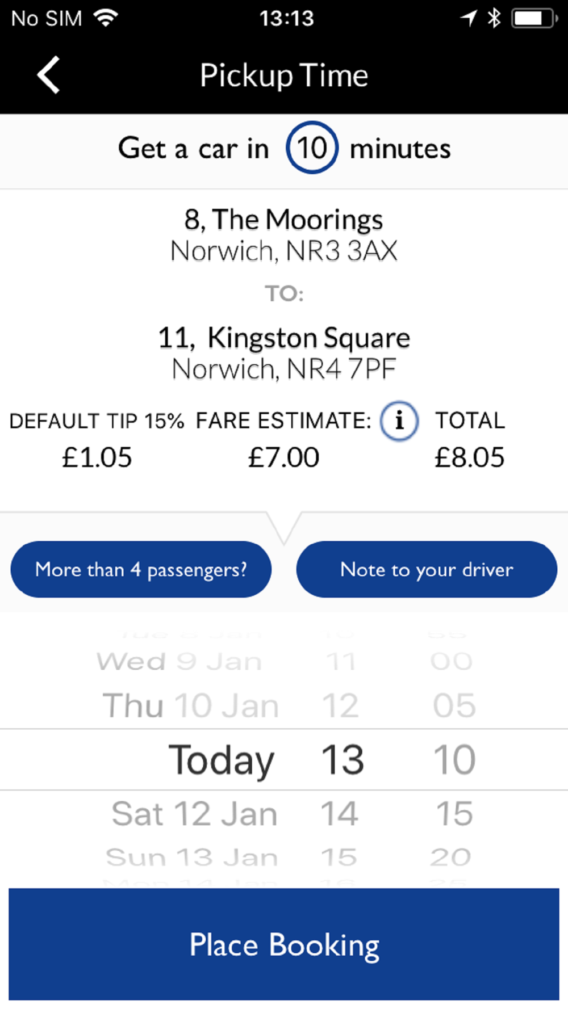
Task: Tap More than 4 passengers? button
Action: pyautogui.click(x=141, y=569)
